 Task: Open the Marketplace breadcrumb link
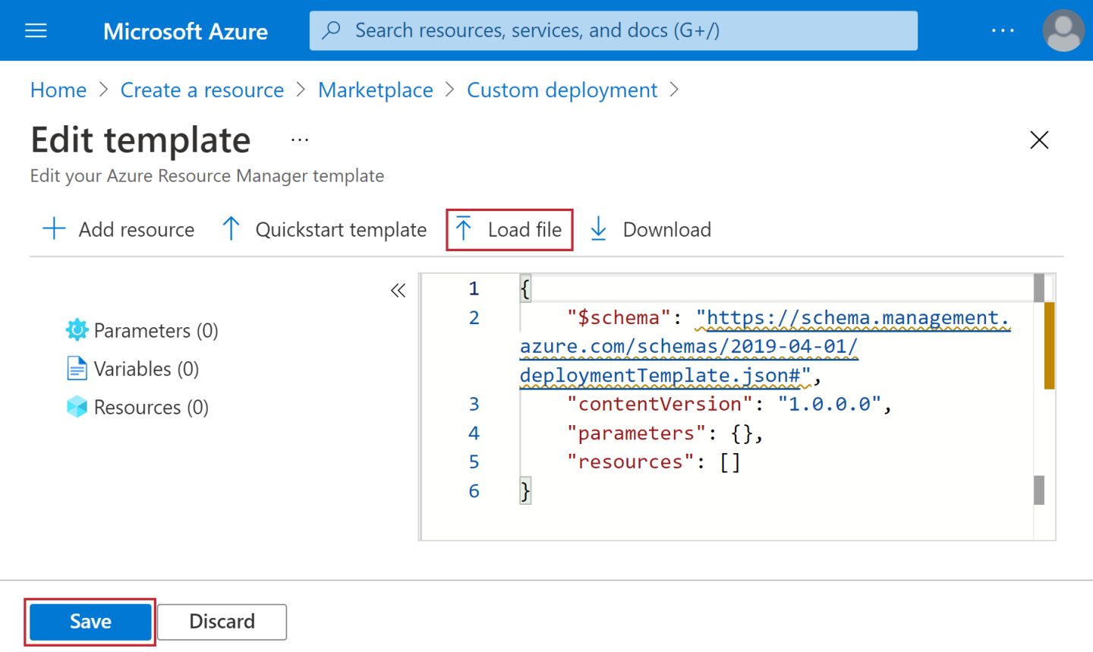[x=375, y=90]
